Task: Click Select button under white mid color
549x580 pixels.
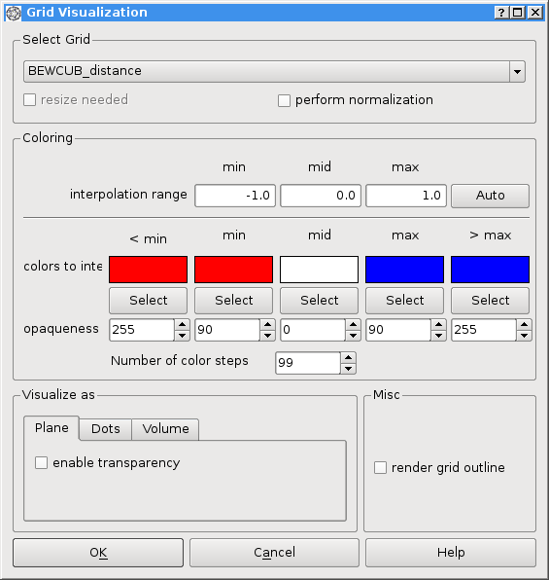Action: click(x=320, y=301)
